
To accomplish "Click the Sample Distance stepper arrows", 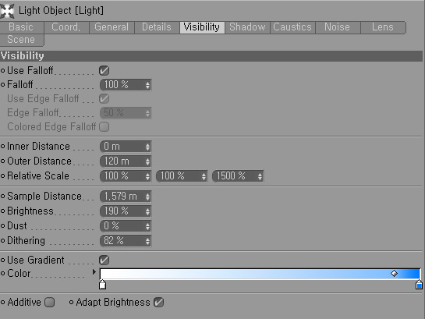I will [147, 197].
